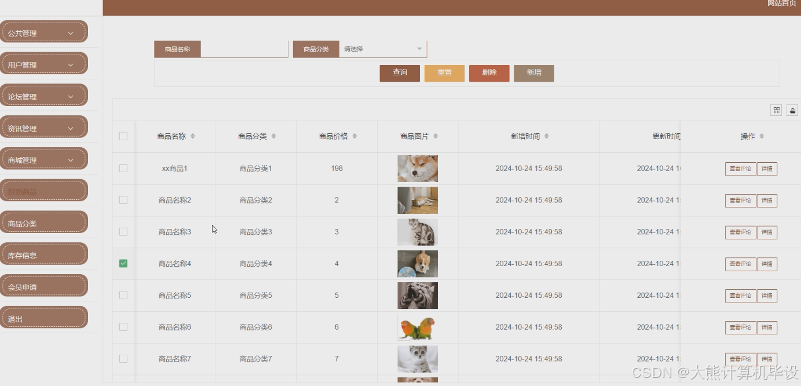The width and height of the screenshot is (801, 386).
Task: Click the 商品名称5 name cell
Action: 175,296
